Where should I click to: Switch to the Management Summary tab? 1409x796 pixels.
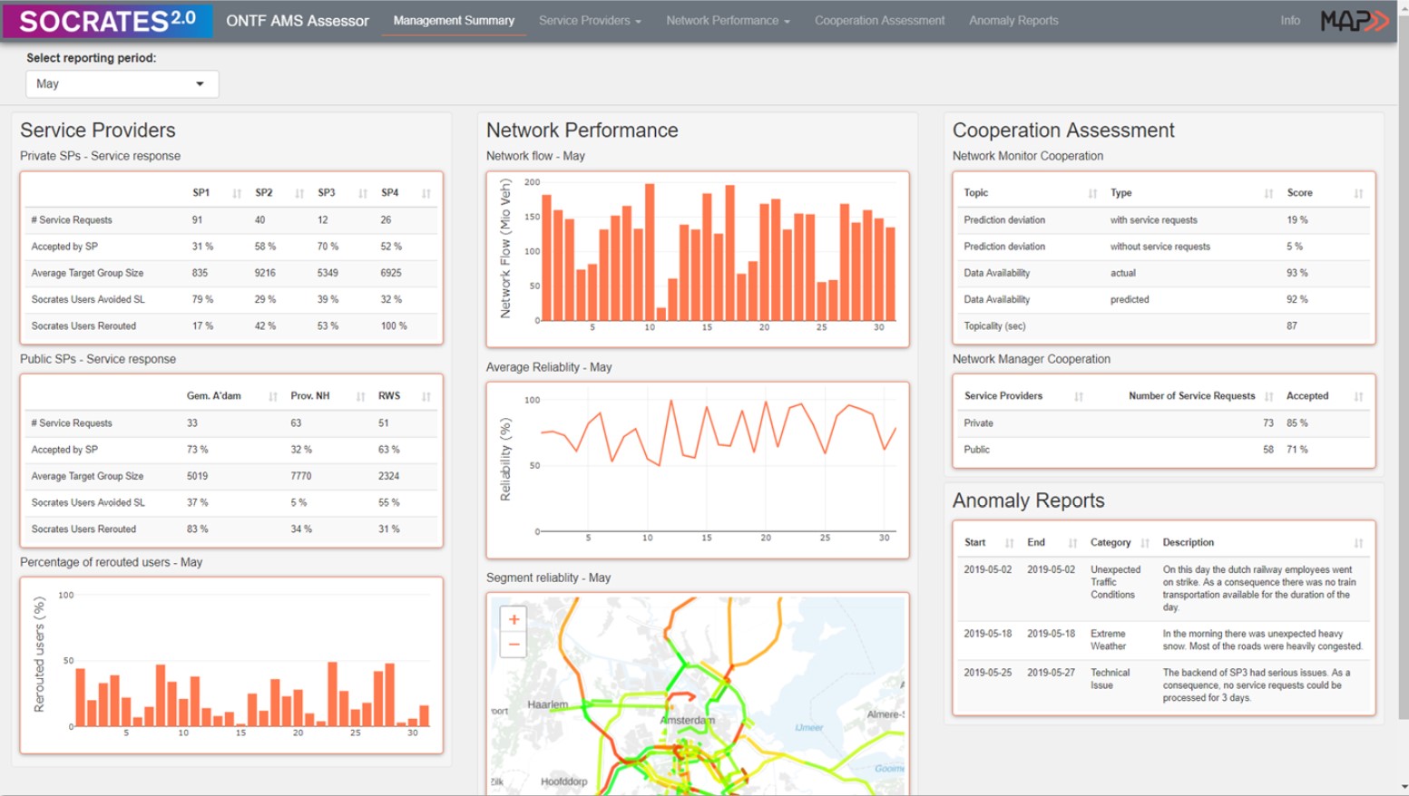454,20
